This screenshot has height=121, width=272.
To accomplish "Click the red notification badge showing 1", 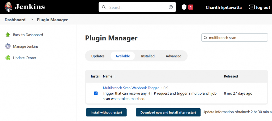I will 191,7.
